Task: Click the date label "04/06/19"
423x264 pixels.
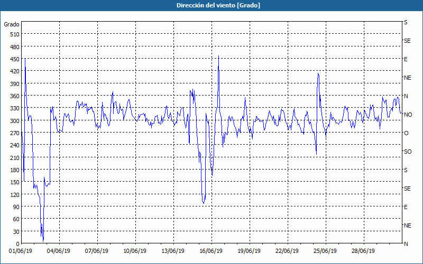Action: (x=59, y=251)
